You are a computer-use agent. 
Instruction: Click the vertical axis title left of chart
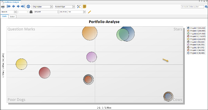(4, 65)
